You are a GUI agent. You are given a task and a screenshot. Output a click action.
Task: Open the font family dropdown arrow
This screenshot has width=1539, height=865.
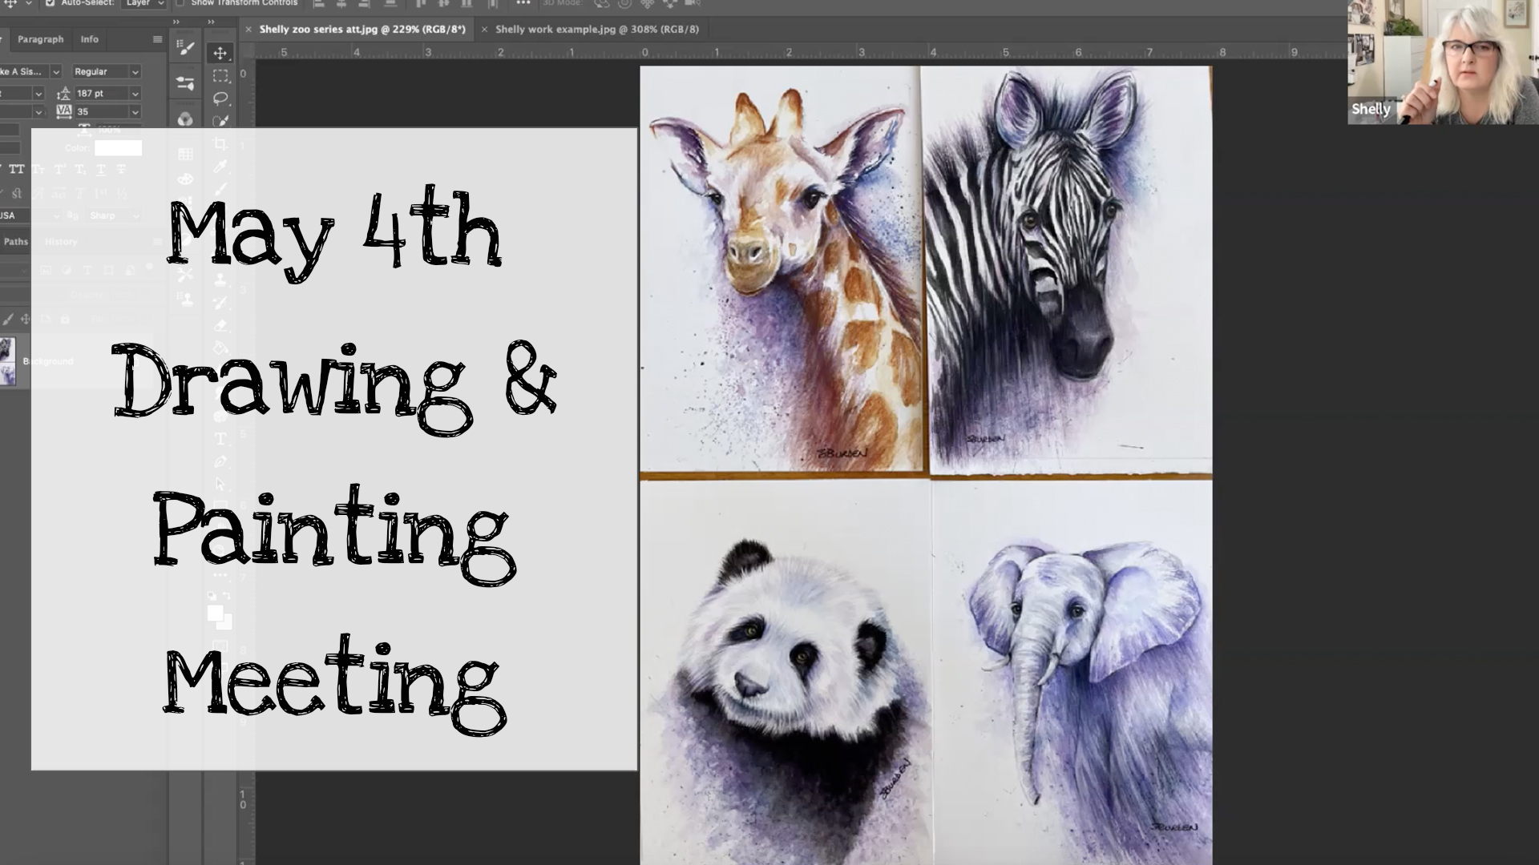coord(55,72)
